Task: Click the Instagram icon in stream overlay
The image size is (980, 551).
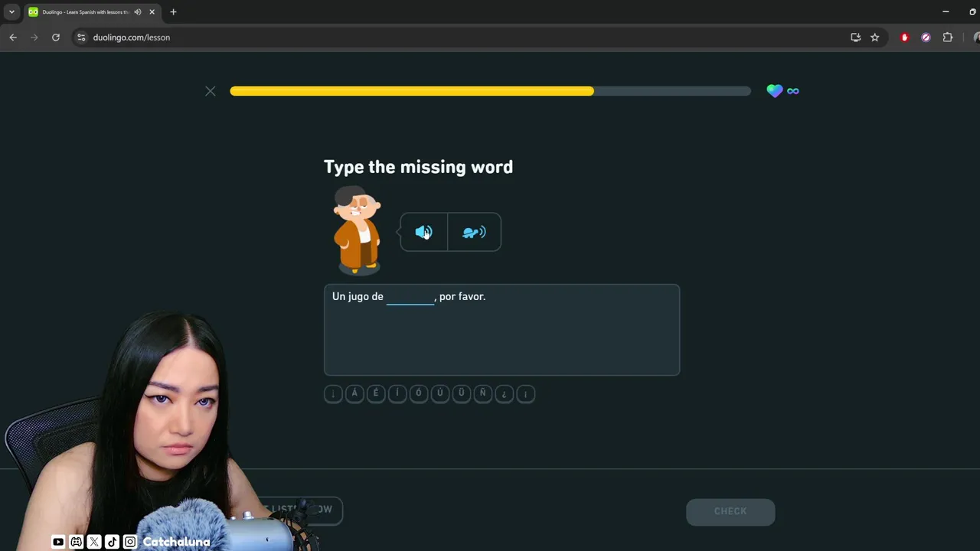Action: (130, 542)
